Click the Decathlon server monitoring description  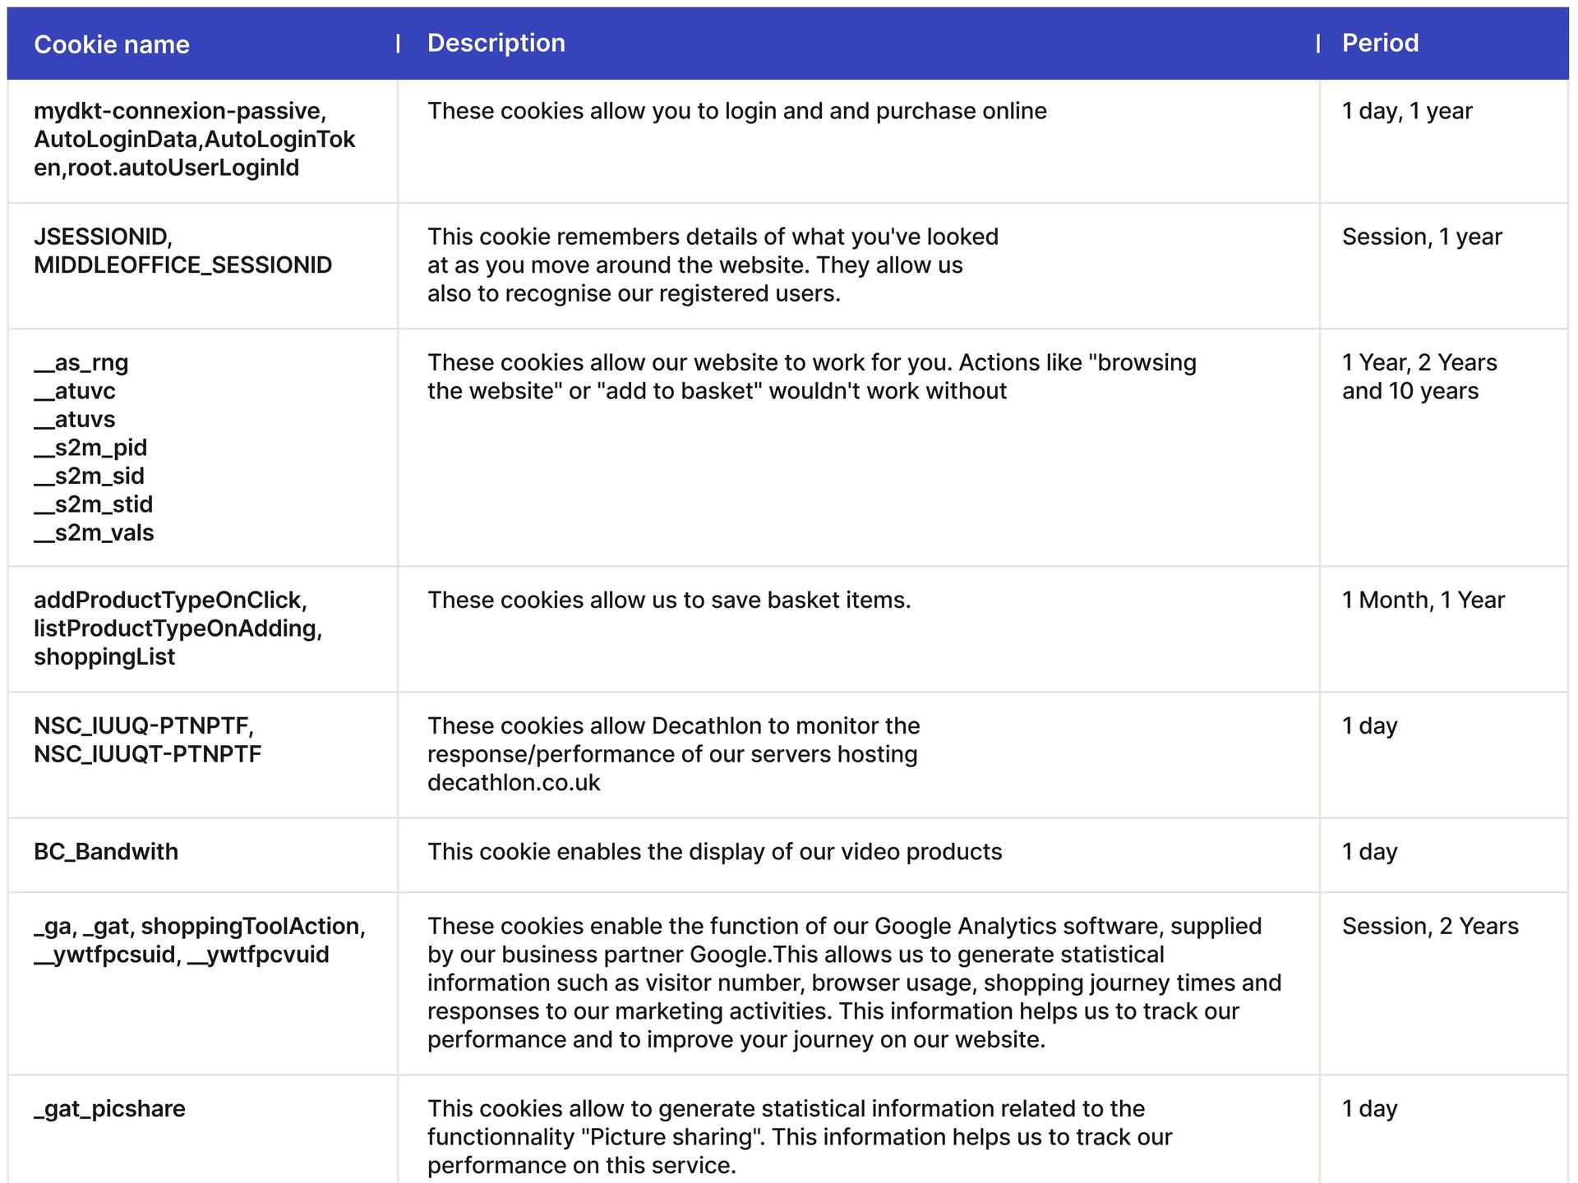674,753
